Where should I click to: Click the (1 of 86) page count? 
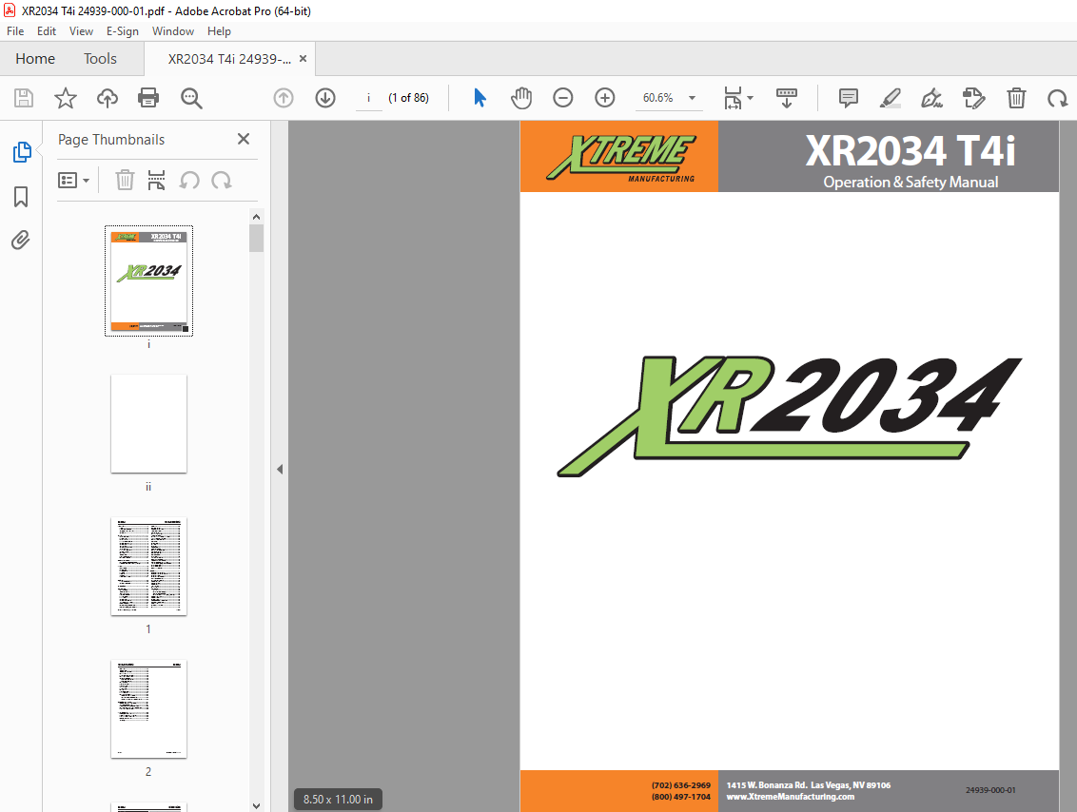click(409, 98)
